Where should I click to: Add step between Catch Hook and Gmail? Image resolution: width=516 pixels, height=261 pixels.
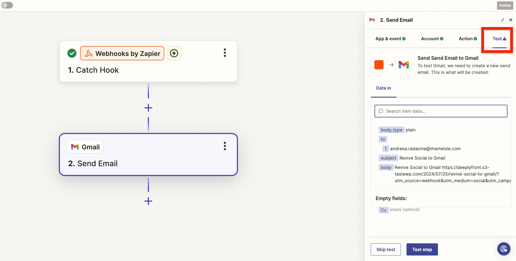point(148,108)
